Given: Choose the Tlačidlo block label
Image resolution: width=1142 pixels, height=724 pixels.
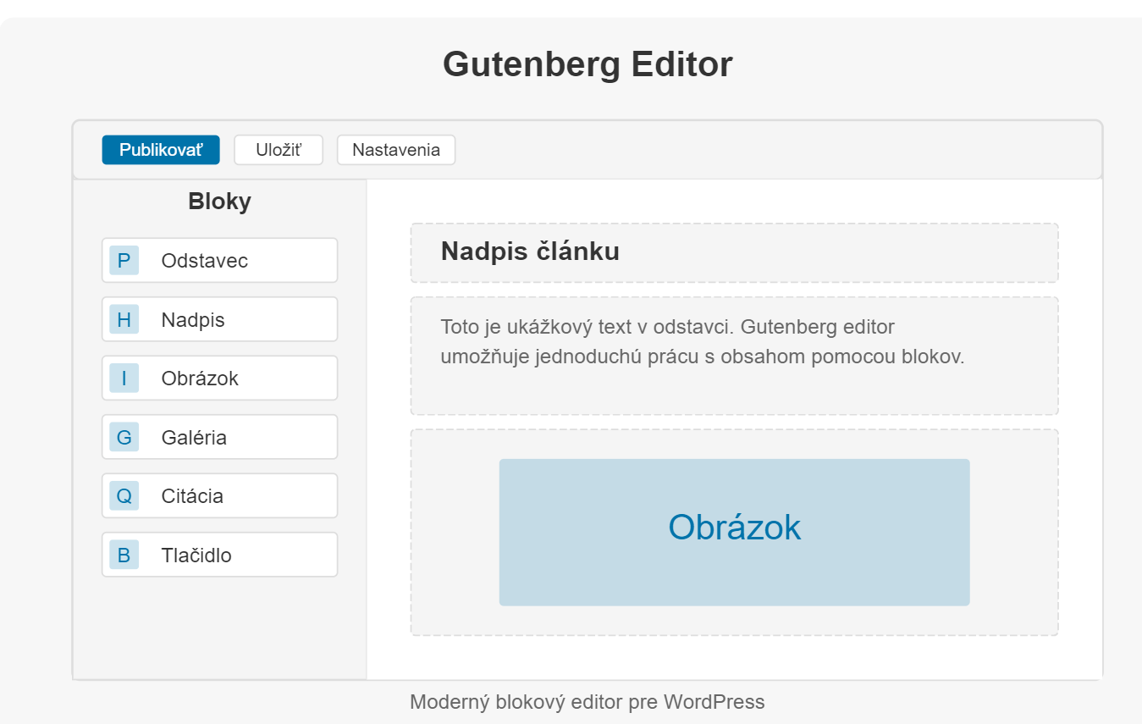Looking at the screenshot, I should (x=196, y=555).
